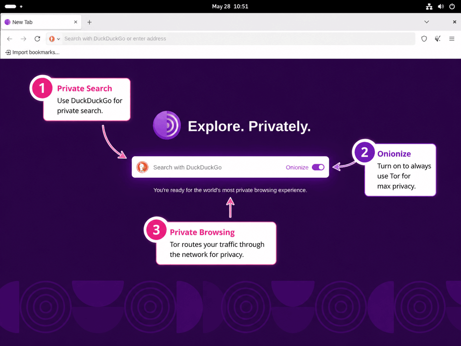Click Import bookmarks link
461x346 pixels.
32,52
